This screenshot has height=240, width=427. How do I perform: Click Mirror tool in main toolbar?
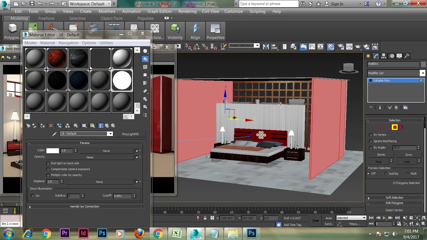point(266,47)
